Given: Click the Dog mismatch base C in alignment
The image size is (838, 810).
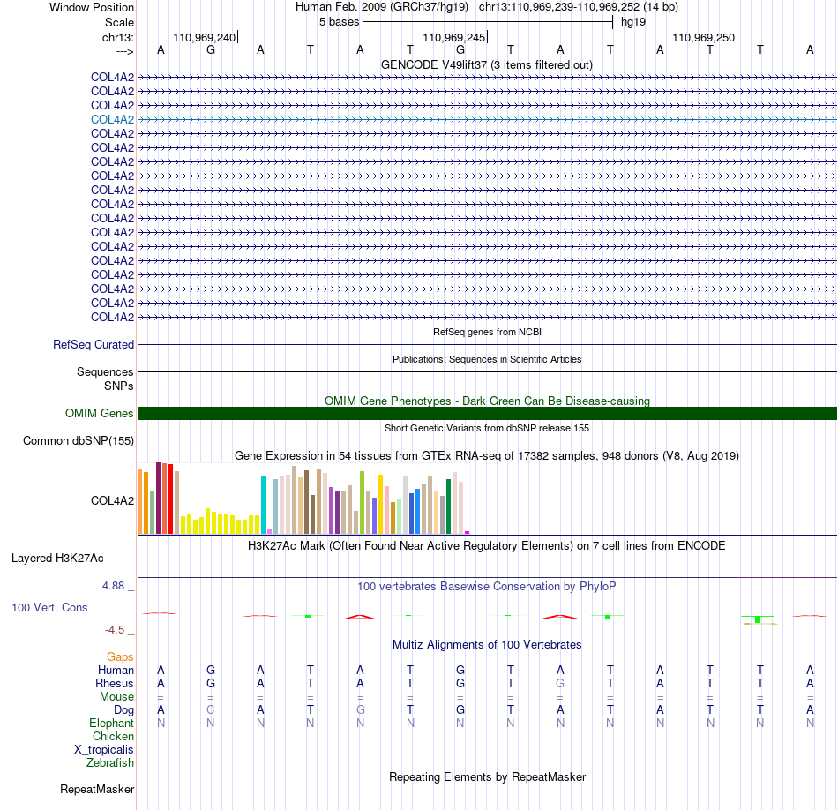Looking at the screenshot, I should [x=211, y=709].
